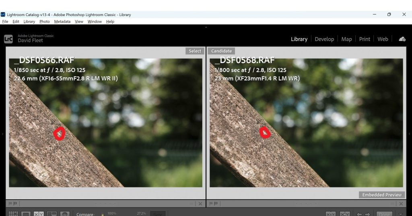Viewport: 412px width, 216px height.
Task: Set star rating on the Select photo
Action: 105,204
